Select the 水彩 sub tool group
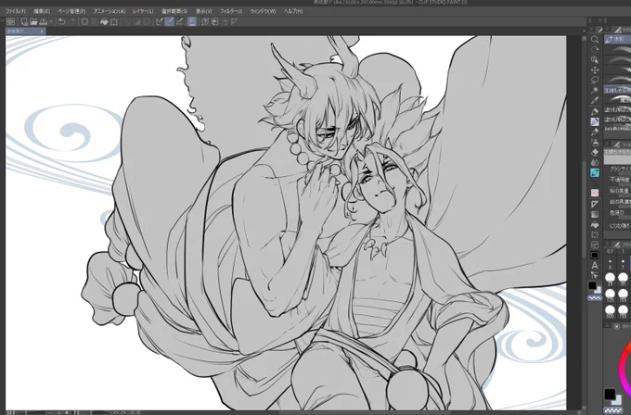 tap(617, 39)
